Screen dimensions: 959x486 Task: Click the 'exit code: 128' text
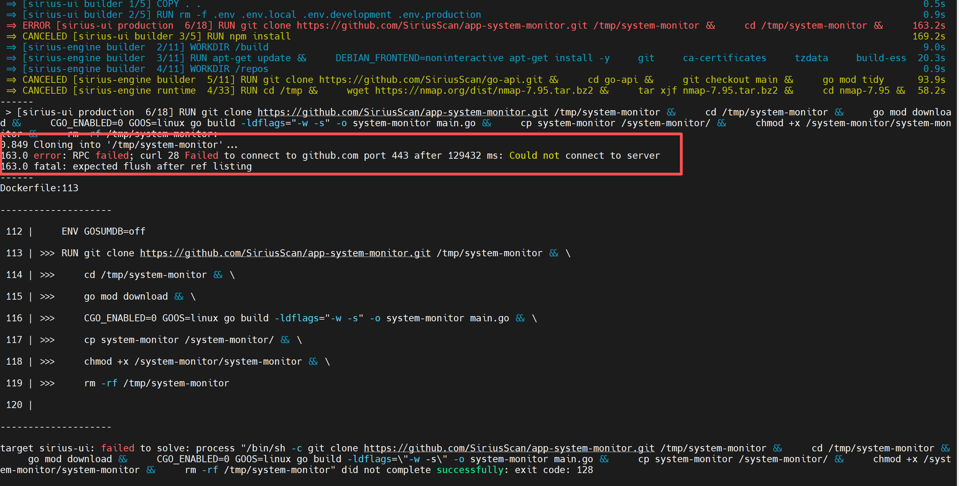tap(554, 470)
